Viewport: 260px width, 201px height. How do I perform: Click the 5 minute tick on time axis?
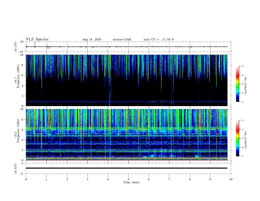(x=128, y=179)
